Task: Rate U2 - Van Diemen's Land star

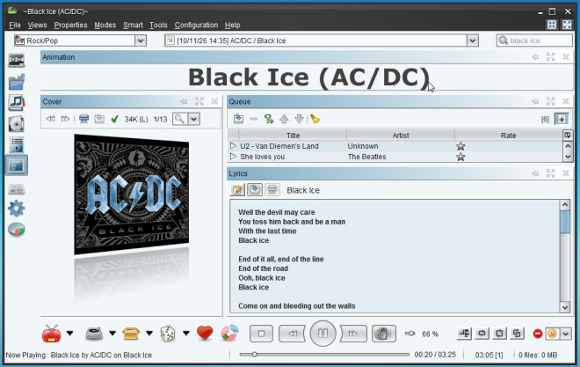Action: pyautogui.click(x=460, y=146)
